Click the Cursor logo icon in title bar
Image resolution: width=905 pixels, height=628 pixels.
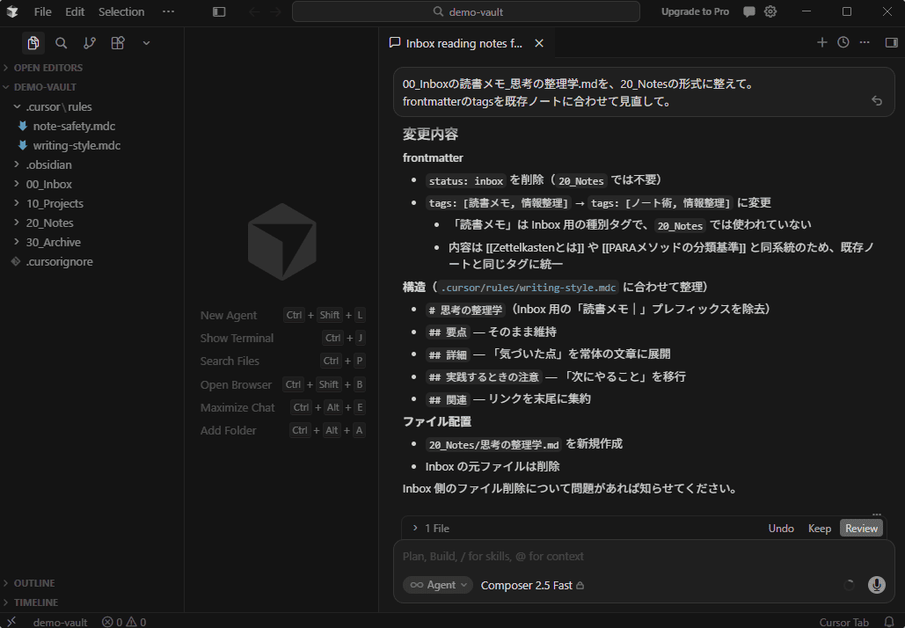[12, 11]
